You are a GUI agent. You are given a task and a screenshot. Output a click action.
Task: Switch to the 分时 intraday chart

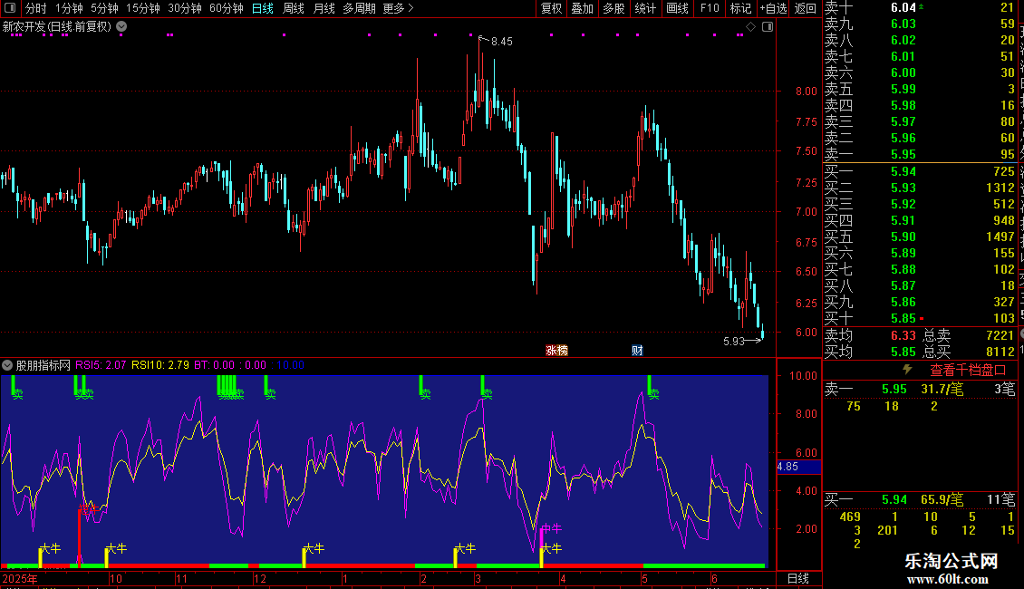click(36, 8)
